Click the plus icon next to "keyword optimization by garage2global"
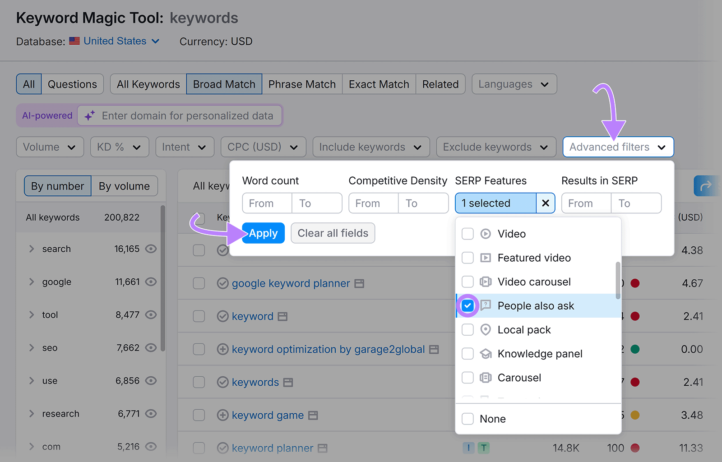Screen dimensions: 722x462 pos(222,349)
